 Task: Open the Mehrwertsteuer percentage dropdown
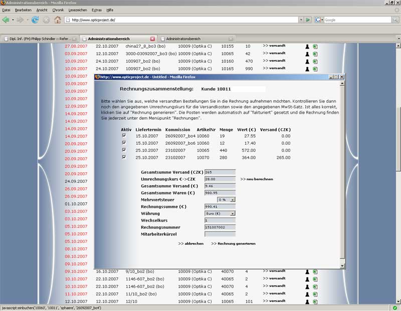233,199
